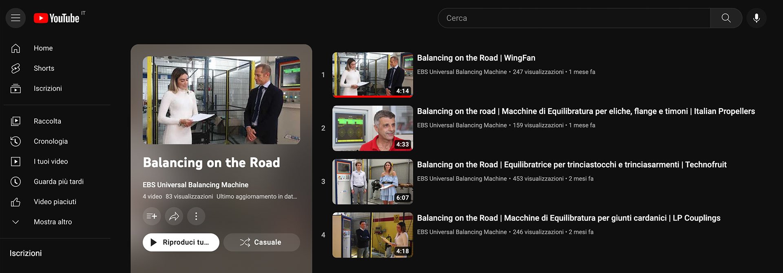The image size is (783, 273).
Task: Click channel name under Italian Propellers video
Action: point(462,125)
